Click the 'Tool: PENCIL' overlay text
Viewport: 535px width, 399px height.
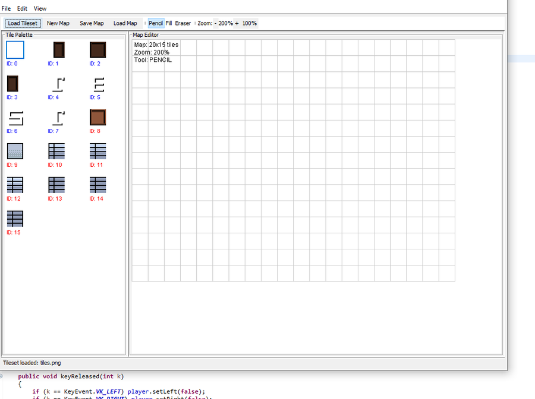[x=153, y=60]
